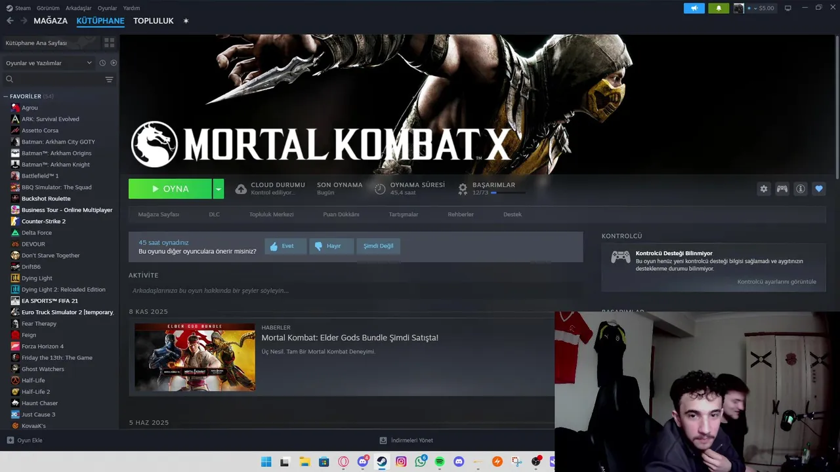The width and height of the screenshot is (840, 472).
Task: Open the Mağaza Sayfası tab
Action: pyautogui.click(x=158, y=214)
